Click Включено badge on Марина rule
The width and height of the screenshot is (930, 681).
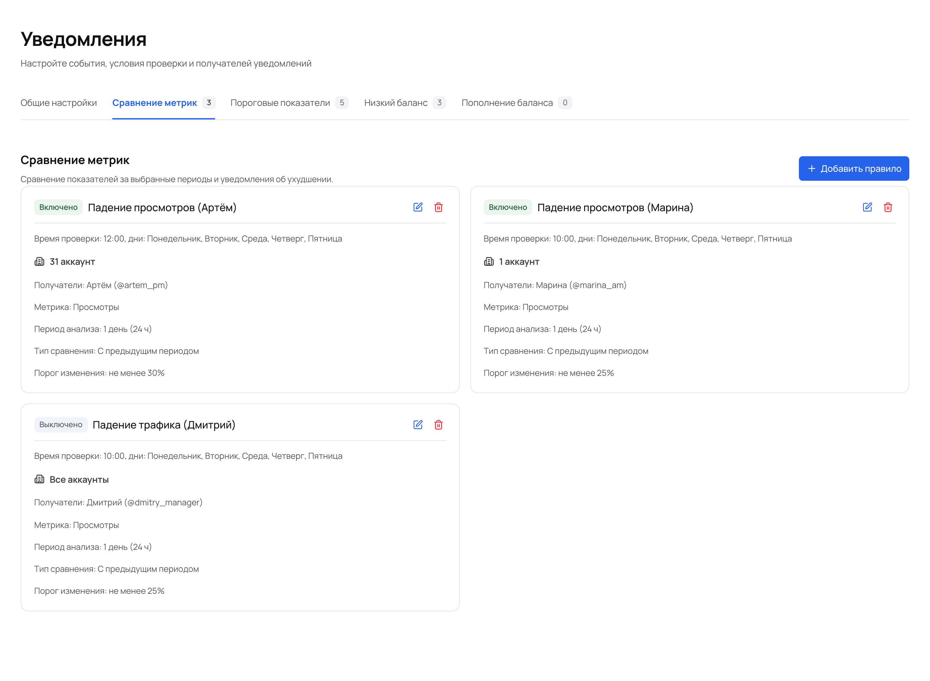pyautogui.click(x=507, y=207)
